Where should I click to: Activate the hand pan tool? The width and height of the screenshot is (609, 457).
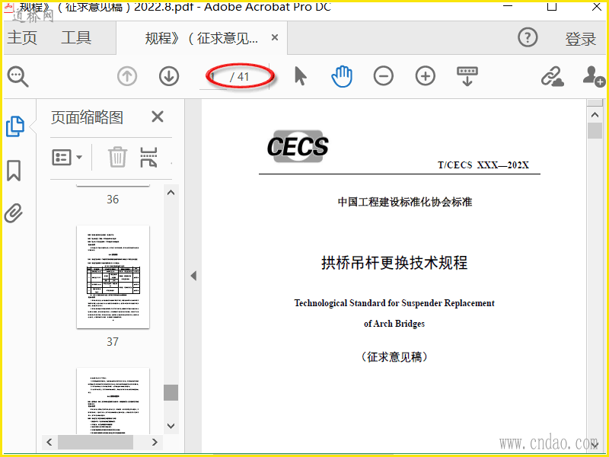pyautogui.click(x=342, y=76)
